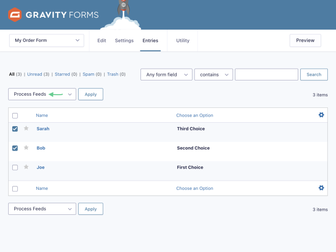Click the bottom 3 items count
Viewport: 336px width, 252px height.
(320, 210)
